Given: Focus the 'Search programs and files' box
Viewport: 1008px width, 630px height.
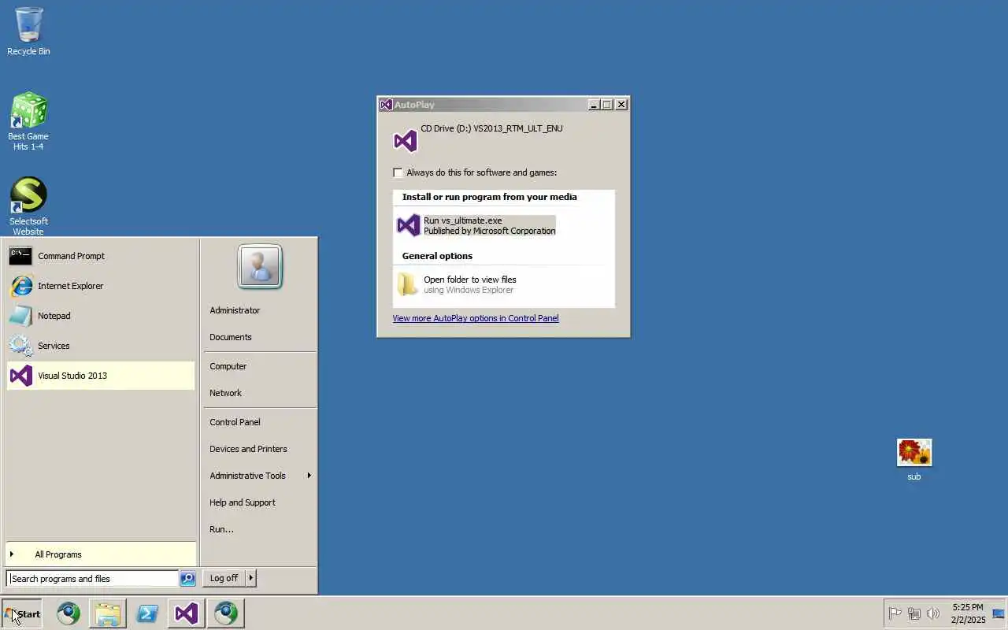Looking at the screenshot, I should point(92,579).
